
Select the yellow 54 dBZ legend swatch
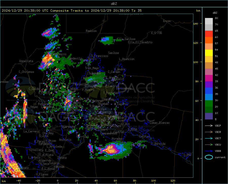(209, 53)
